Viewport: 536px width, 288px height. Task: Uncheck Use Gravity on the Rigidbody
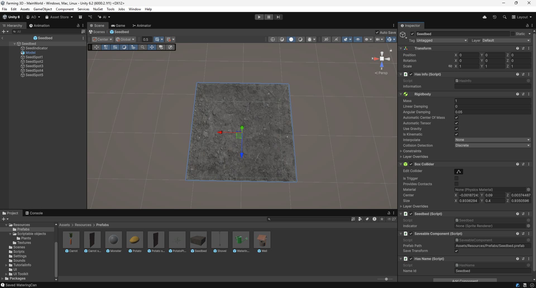456,129
